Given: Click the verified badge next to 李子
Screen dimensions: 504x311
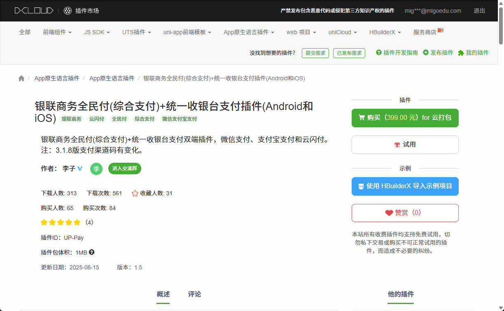Looking at the screenshot, I should (80, 168).
